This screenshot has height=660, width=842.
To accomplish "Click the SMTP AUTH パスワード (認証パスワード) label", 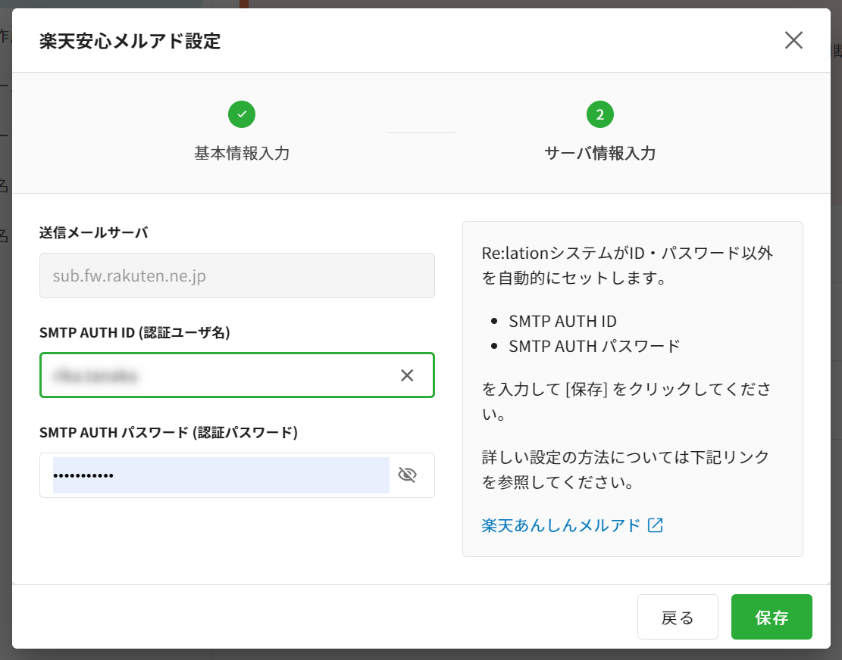I will point(168,432).
